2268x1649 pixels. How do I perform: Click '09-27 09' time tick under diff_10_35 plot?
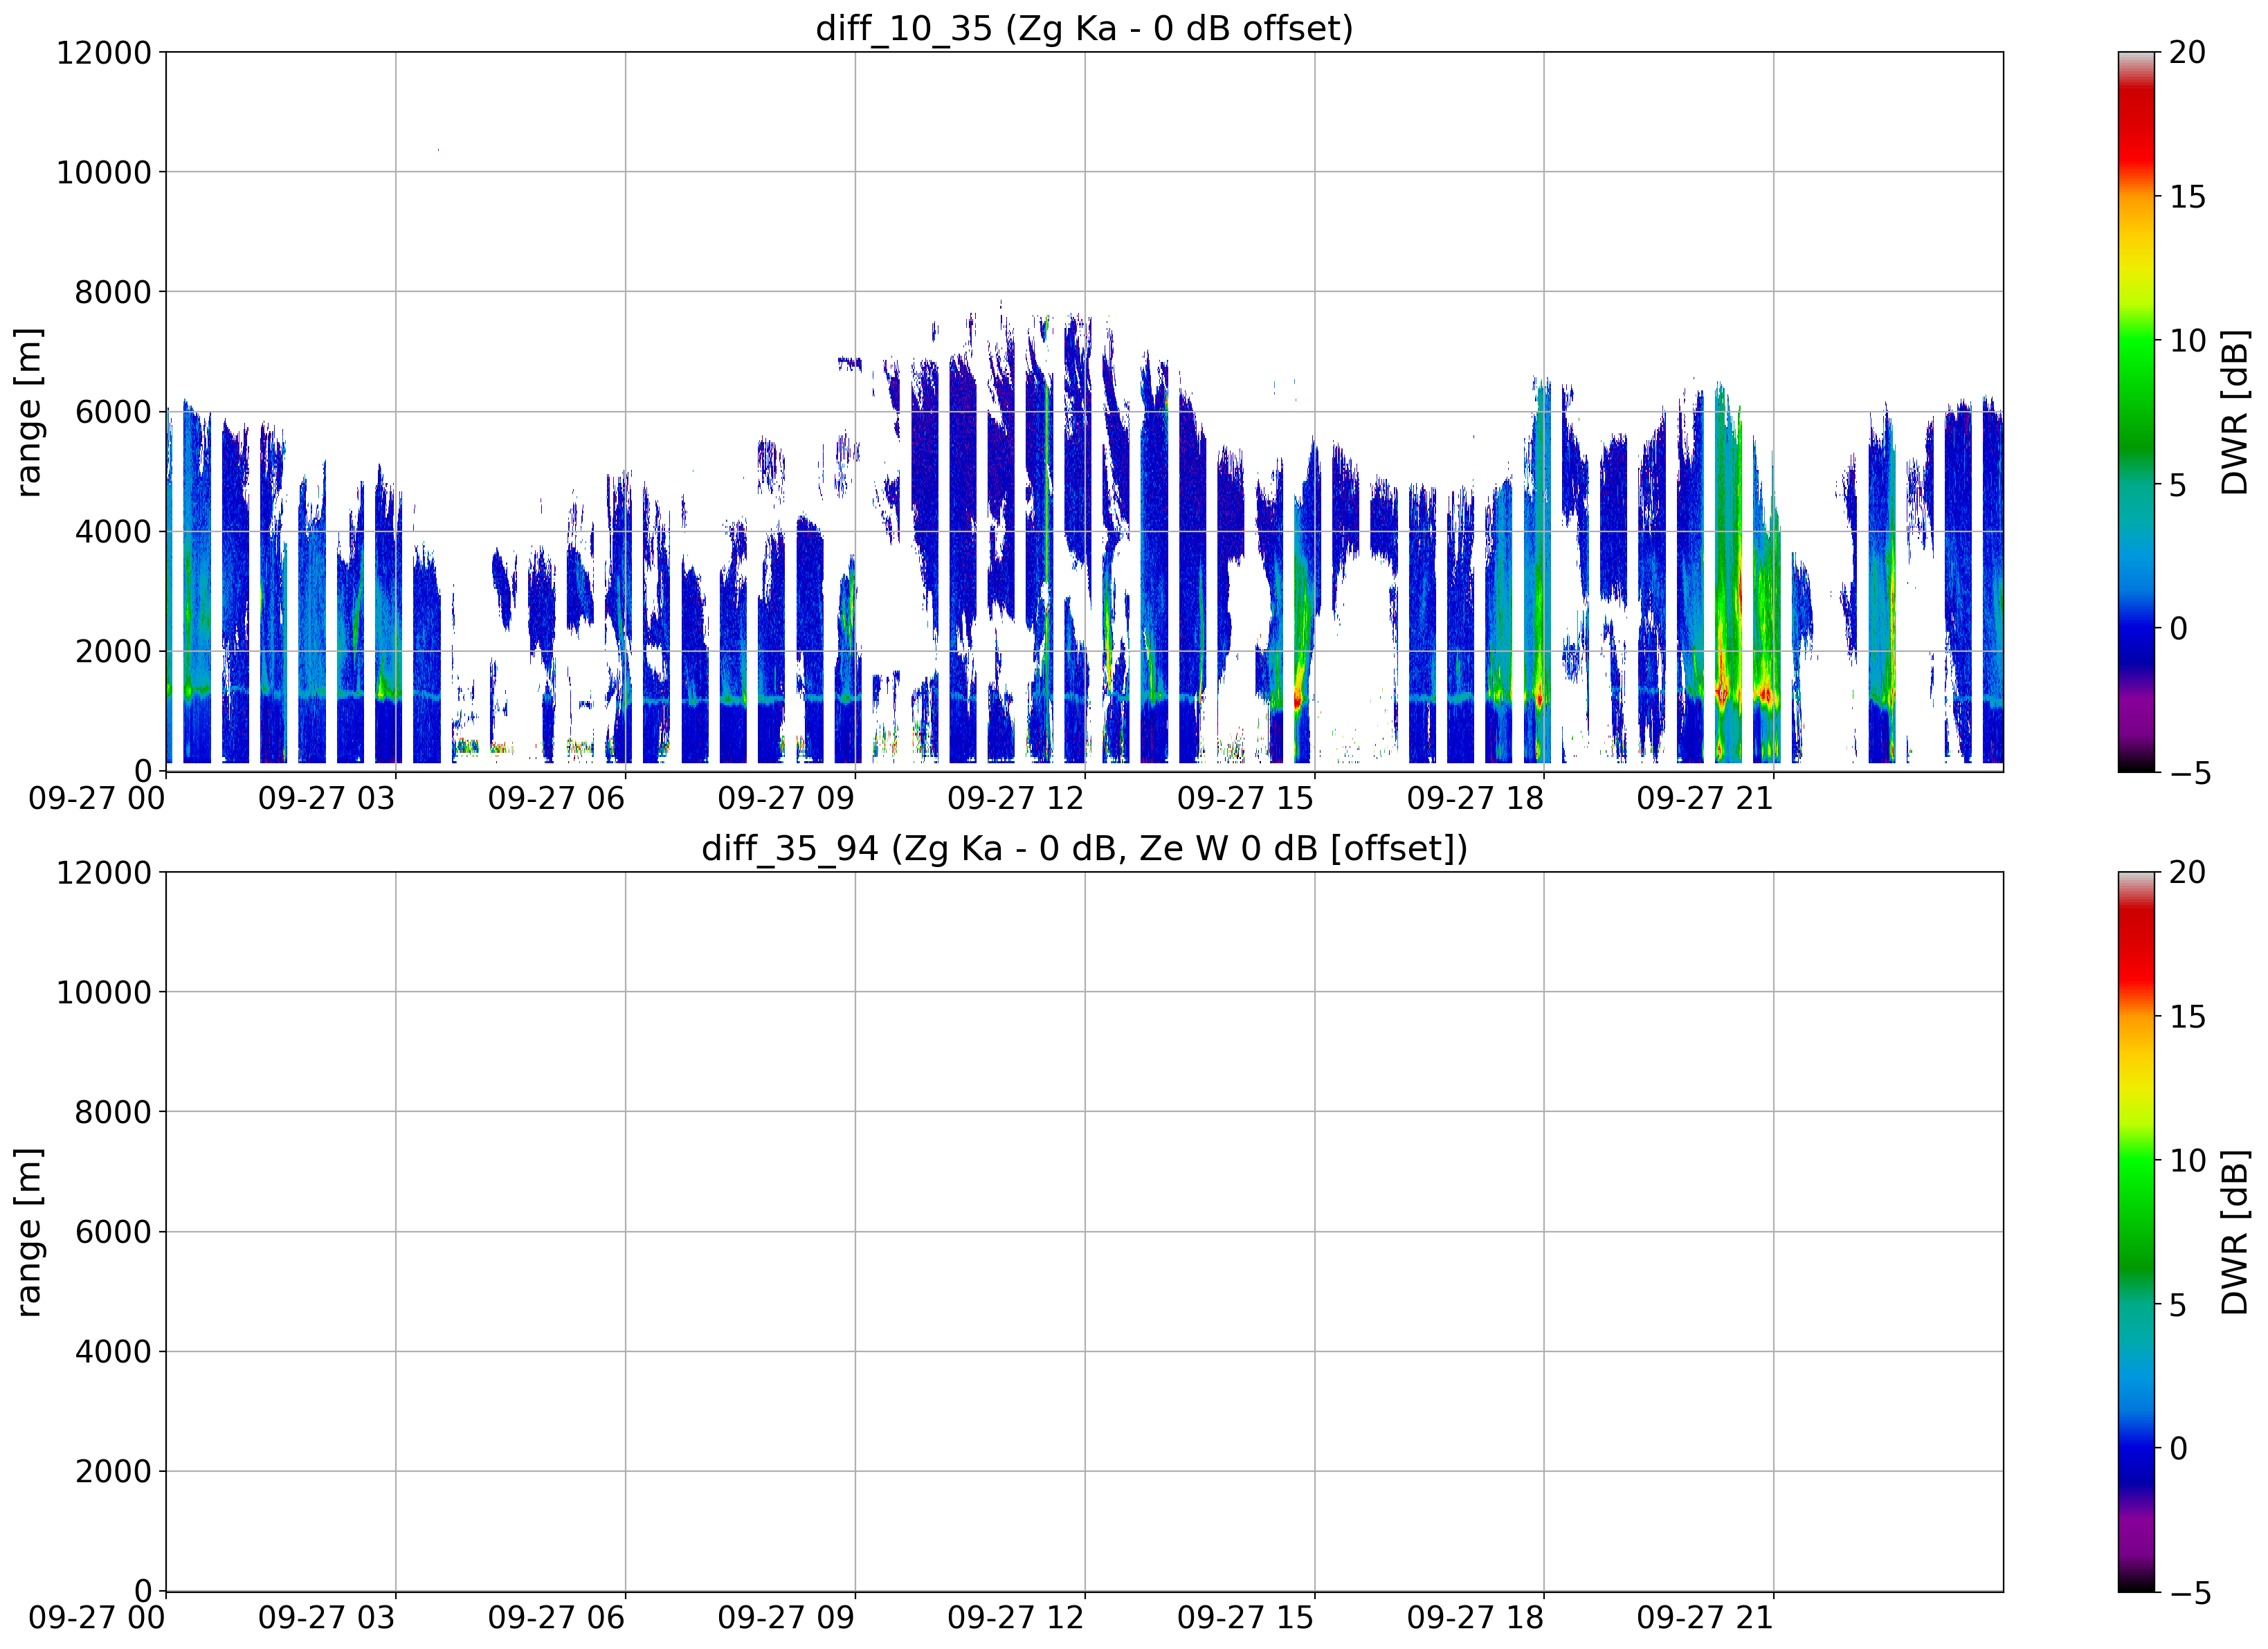click(x=786, y=799)
